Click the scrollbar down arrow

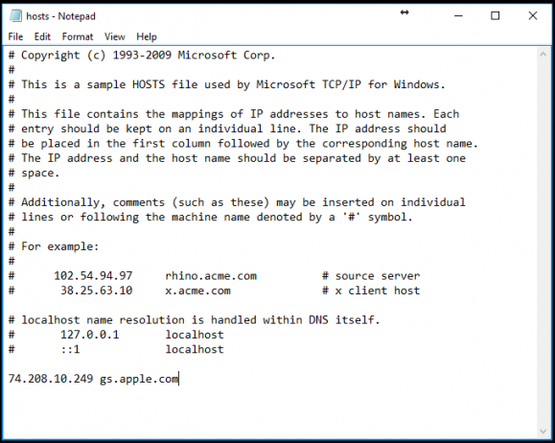click(x=543, y=431)
